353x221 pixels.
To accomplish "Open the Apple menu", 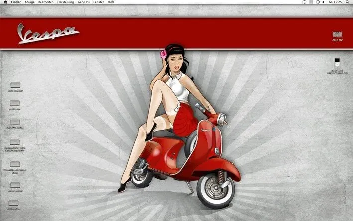I will pos(4,2).
